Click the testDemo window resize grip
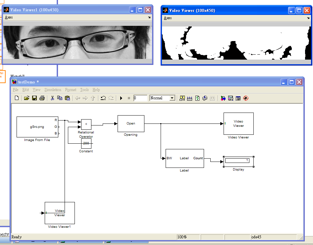Screen dimensions: 313x245 pyautogui.click(x=301, y=238)
